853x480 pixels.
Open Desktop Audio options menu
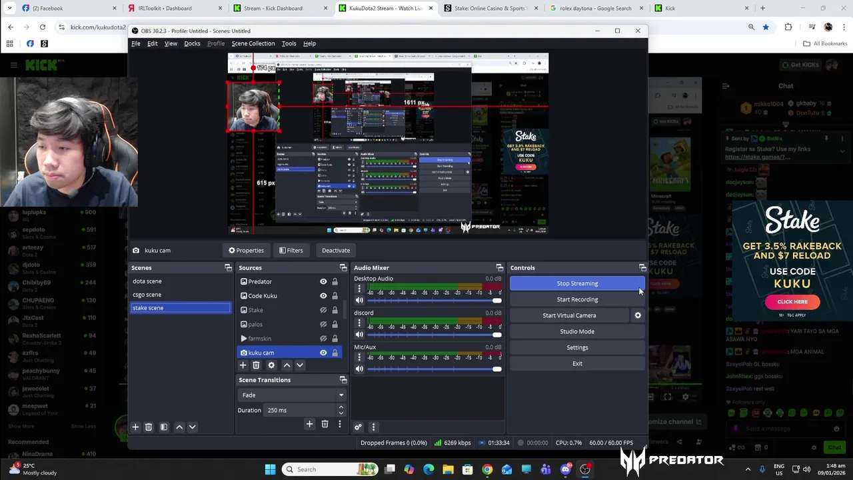[359, 289]
